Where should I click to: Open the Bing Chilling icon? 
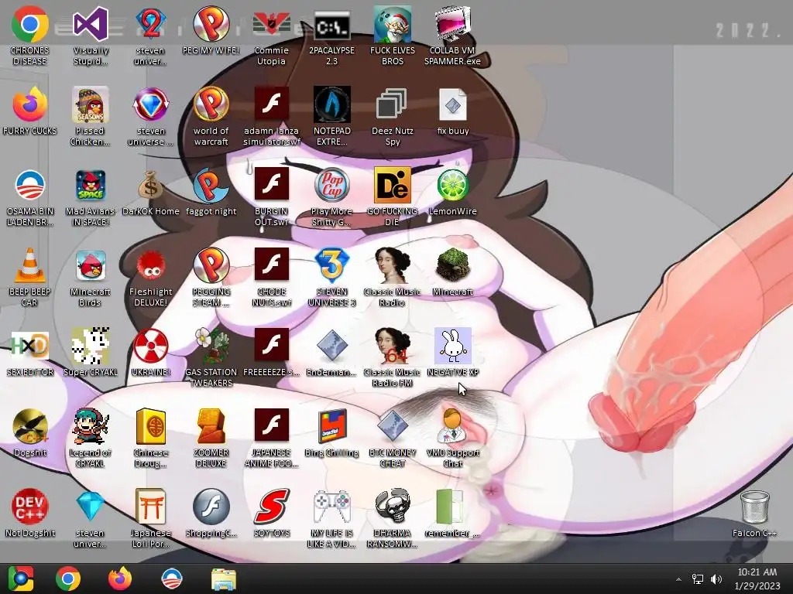click(x=331, y=426)
